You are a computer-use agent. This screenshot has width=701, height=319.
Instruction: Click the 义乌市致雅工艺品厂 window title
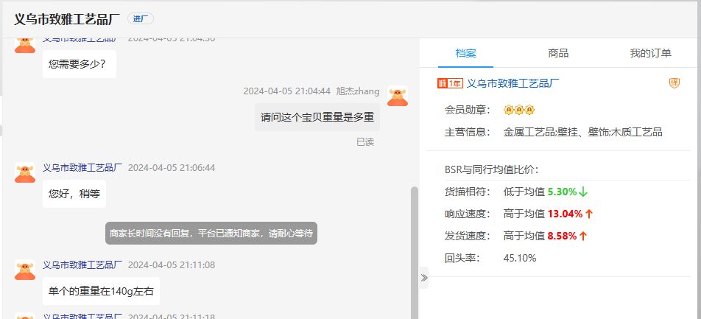tap(67, 19)
